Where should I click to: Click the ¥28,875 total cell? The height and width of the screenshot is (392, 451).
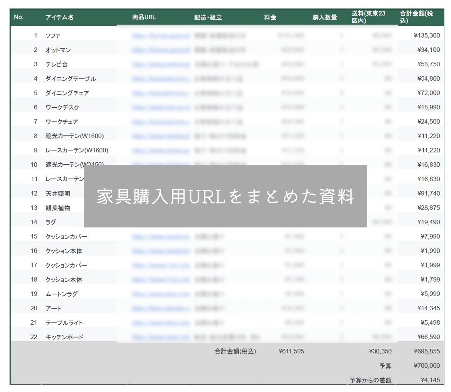428,208
